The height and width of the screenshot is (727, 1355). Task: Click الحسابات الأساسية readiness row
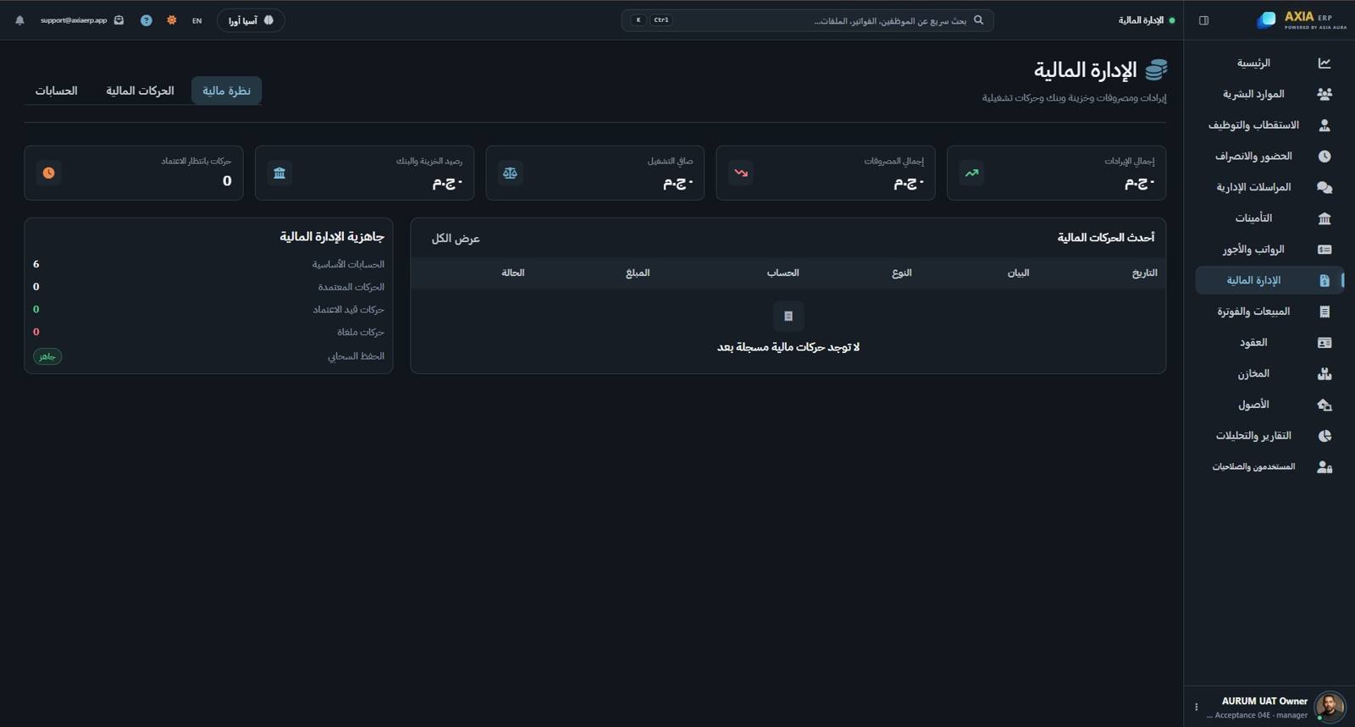click(x=208, y=264)
